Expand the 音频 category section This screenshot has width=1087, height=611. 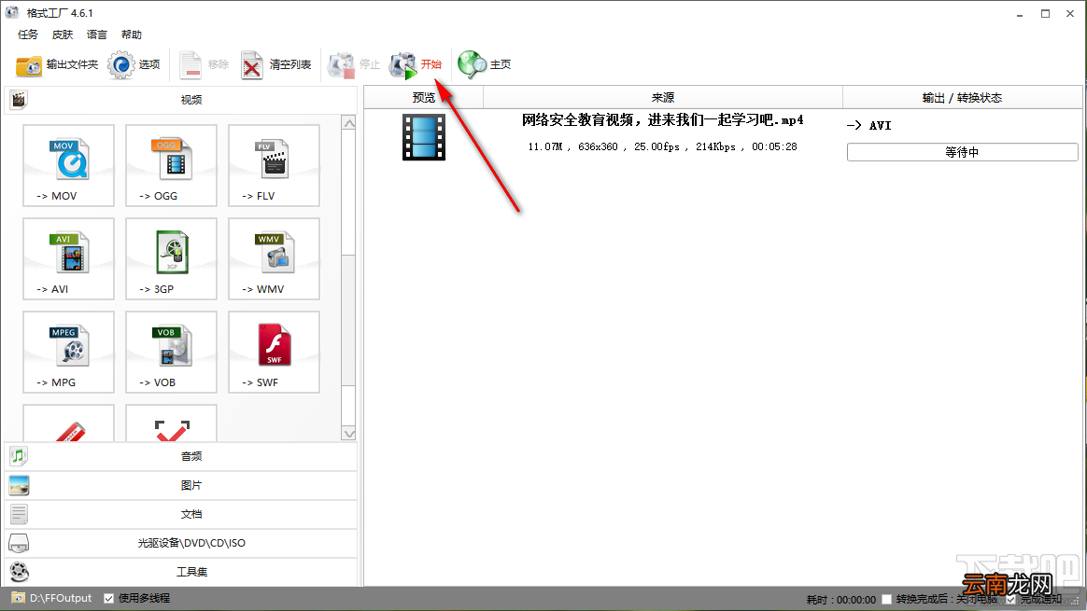pyautogui.click(x=181, y=456)
